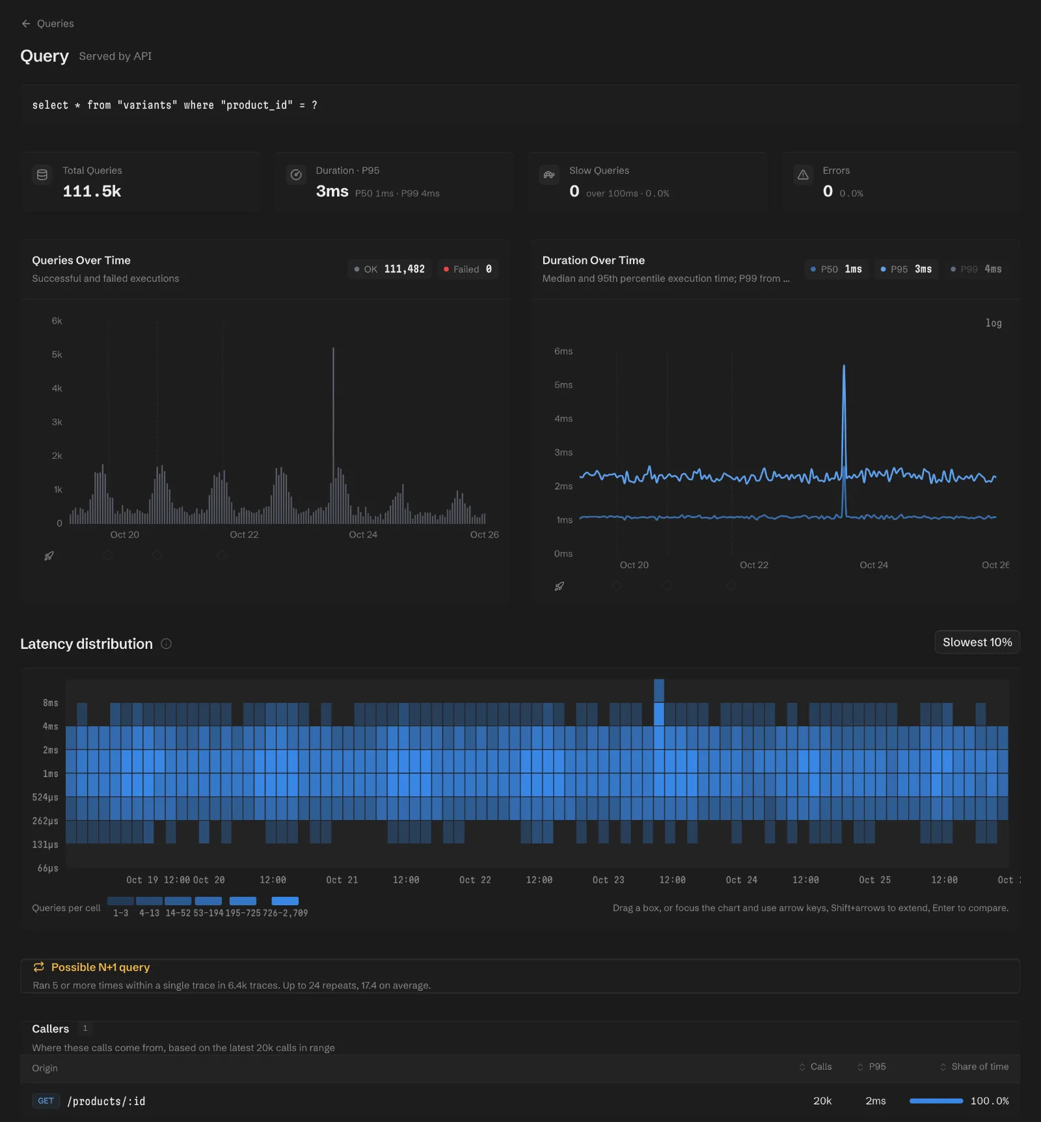Click the sort icon beside Share of time

coord(943,1067)
